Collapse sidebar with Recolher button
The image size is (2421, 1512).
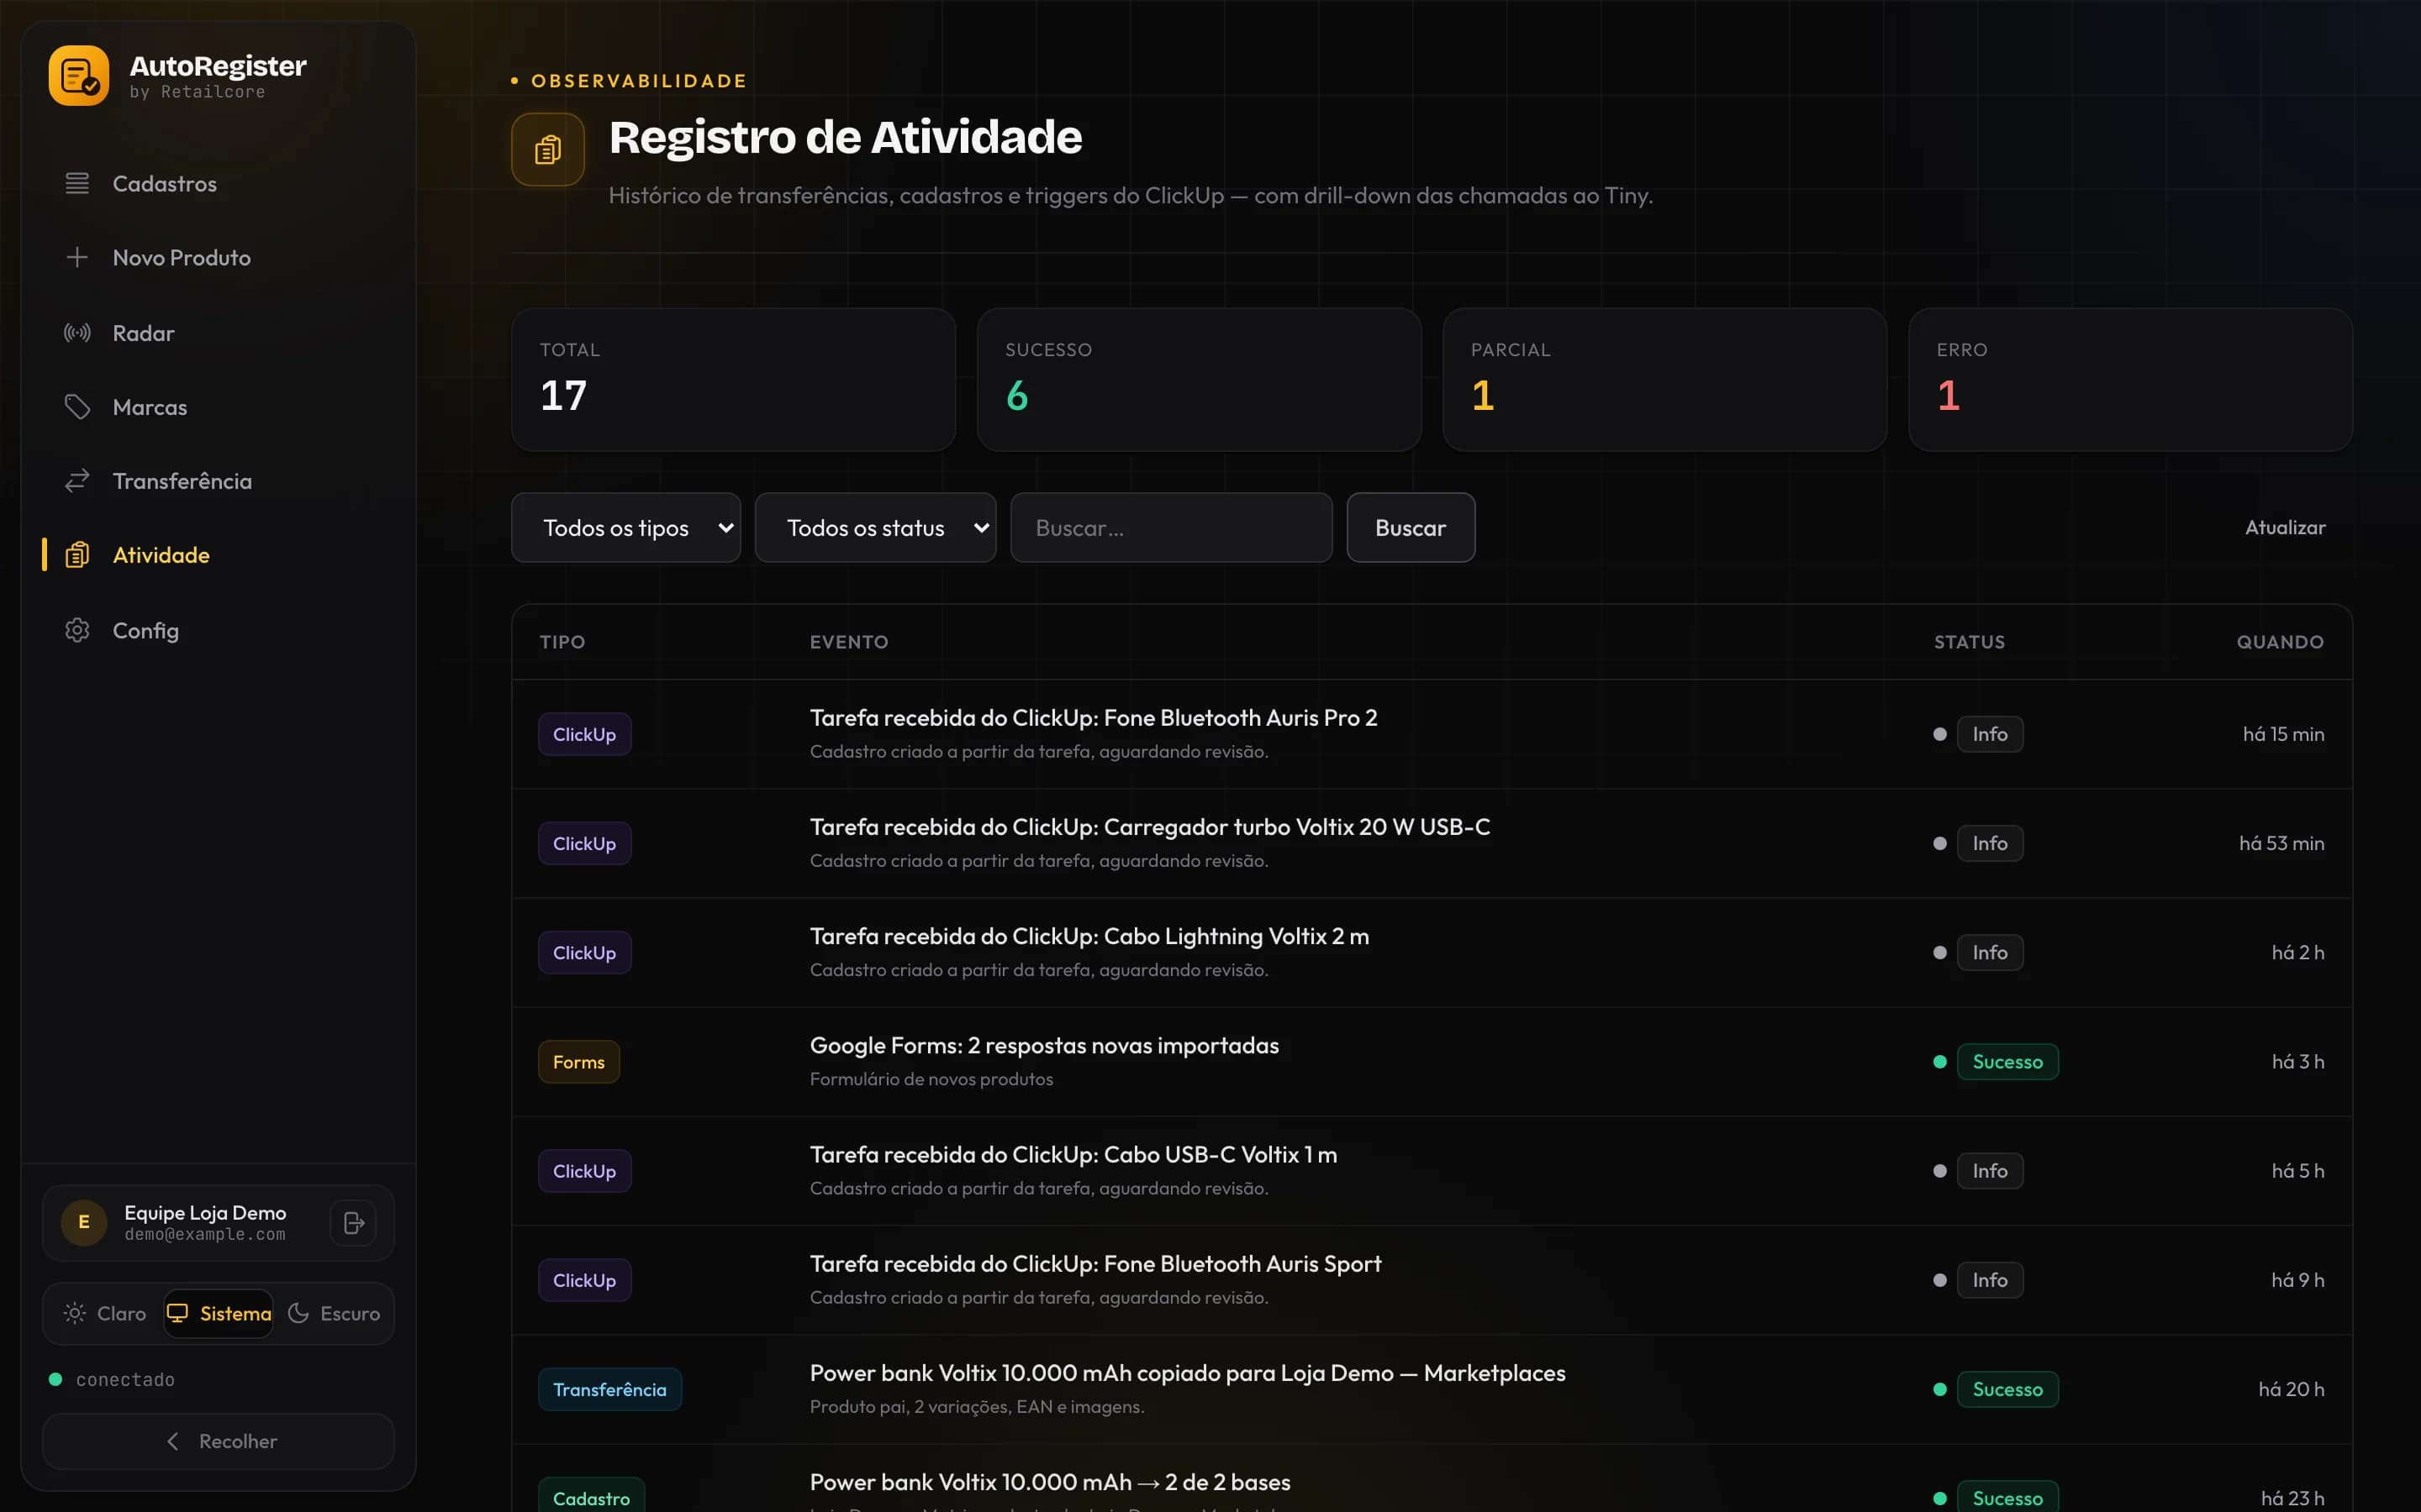coord(218,1441)
